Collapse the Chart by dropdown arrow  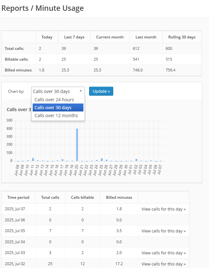[81, 91]
